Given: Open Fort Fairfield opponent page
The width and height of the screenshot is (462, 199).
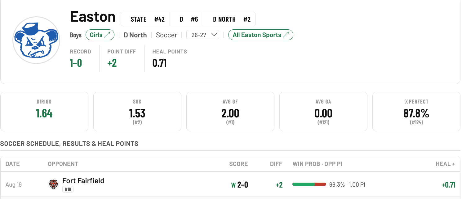Looking at the screenshot, I should (x=83, y=181).
